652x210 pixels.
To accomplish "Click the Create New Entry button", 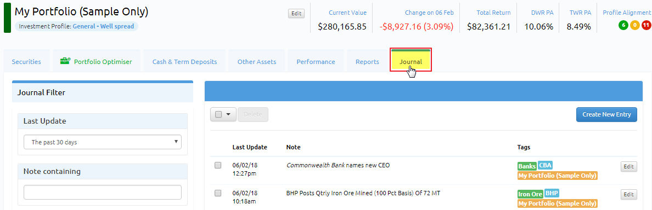I will click(606, 115).
